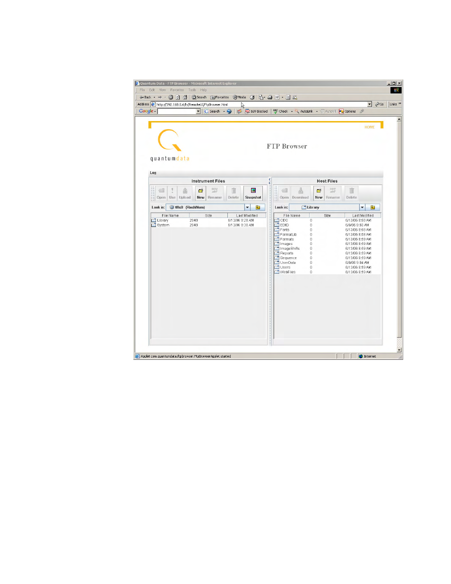Open the Edit menu
The width and height of the screenshot is (451, 584).
(x=152, y=90)
